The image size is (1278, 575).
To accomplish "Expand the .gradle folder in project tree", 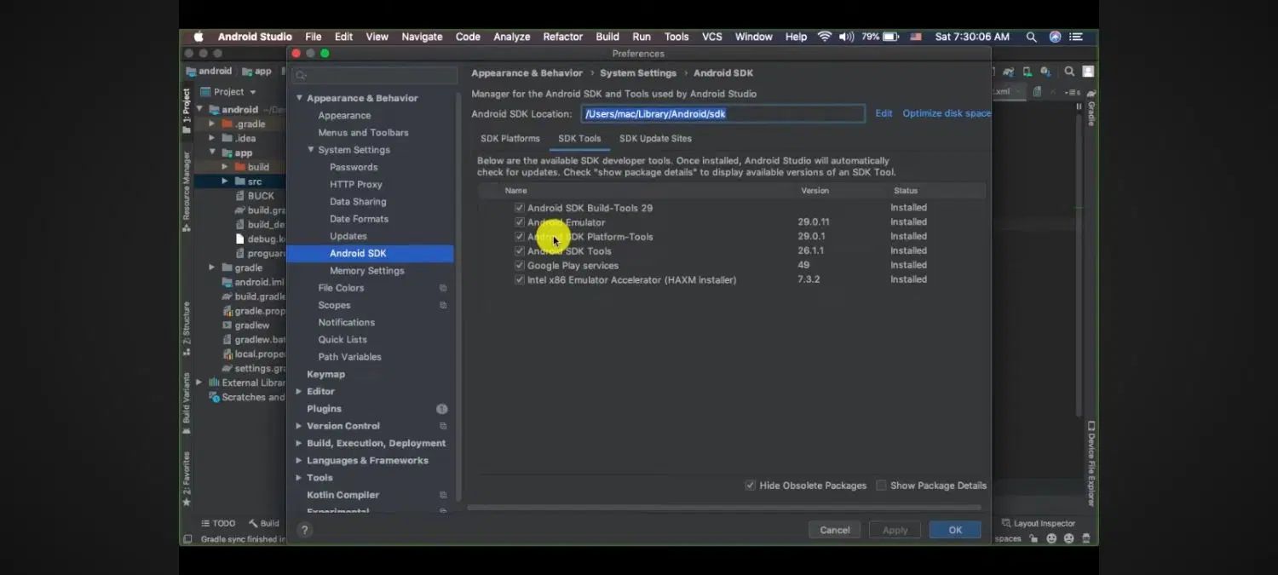I will tap(212, 124).
